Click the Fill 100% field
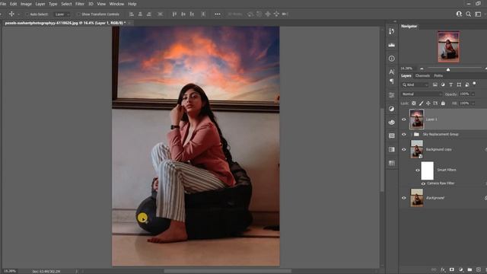Screen dimensions: 487x274 [x=465, y=104]
